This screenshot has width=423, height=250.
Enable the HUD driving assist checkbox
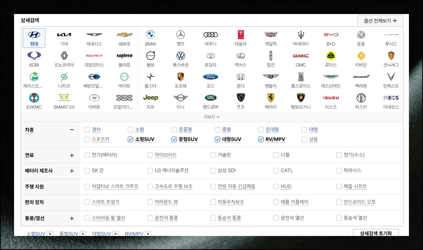point(276,187)
